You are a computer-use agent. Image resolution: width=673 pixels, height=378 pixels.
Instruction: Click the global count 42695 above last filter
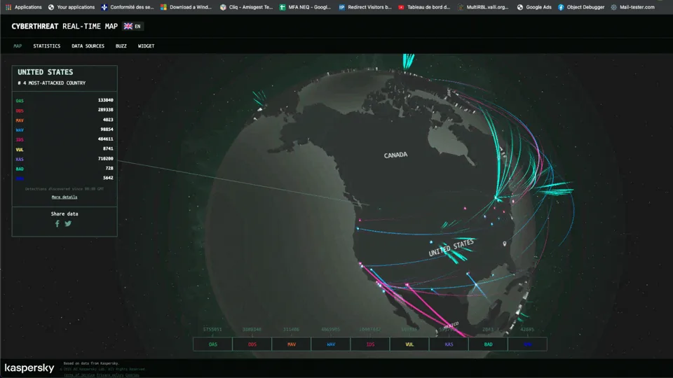527,329
